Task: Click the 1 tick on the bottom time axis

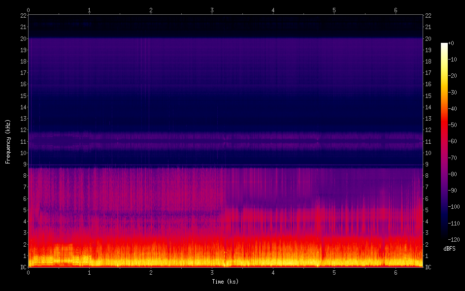Action: point(90,272)
